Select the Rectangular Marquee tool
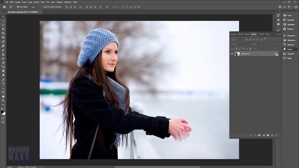The width and height of the screenshot is (299, 168). 3,21
